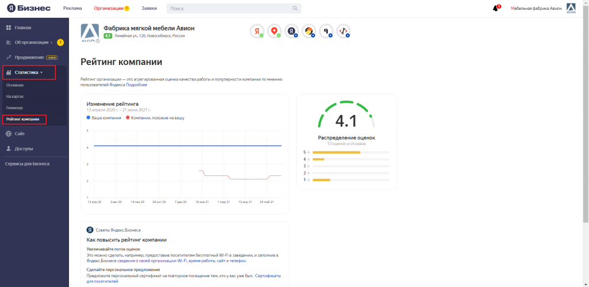
Task: Open the Yandex Maps pin icon
Action: click(x=274, y=31)
